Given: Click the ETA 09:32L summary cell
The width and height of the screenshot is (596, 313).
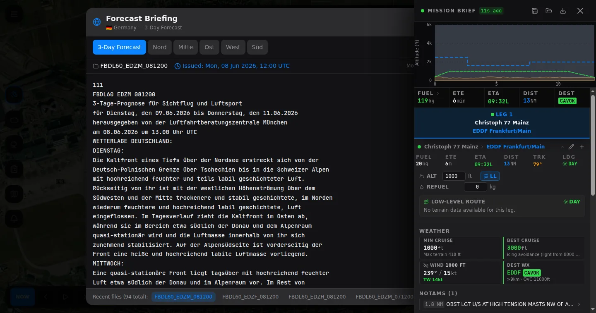Looking at the screenshot, I should coord(501,98).
